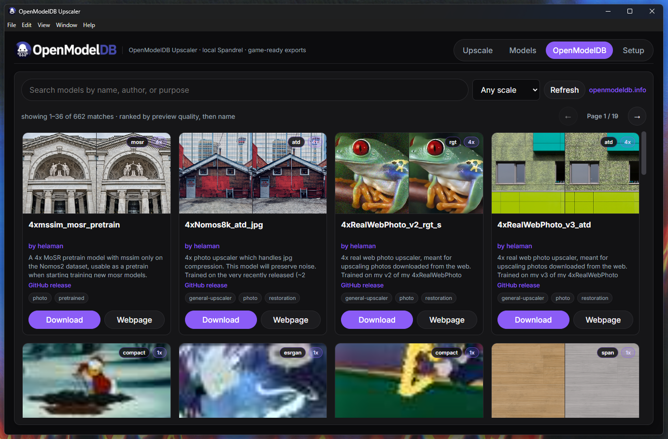The image size is (668, 439).
Task: Click the OpenModelDB jellyfish logo icon
Action: pos(23,49)
